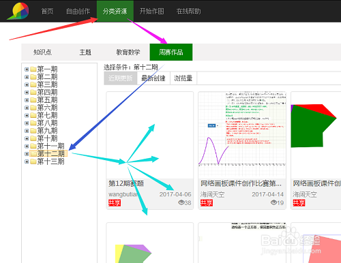The image size is (341, 263).
Task: Open the author wangbutian link
Action: 123,194
